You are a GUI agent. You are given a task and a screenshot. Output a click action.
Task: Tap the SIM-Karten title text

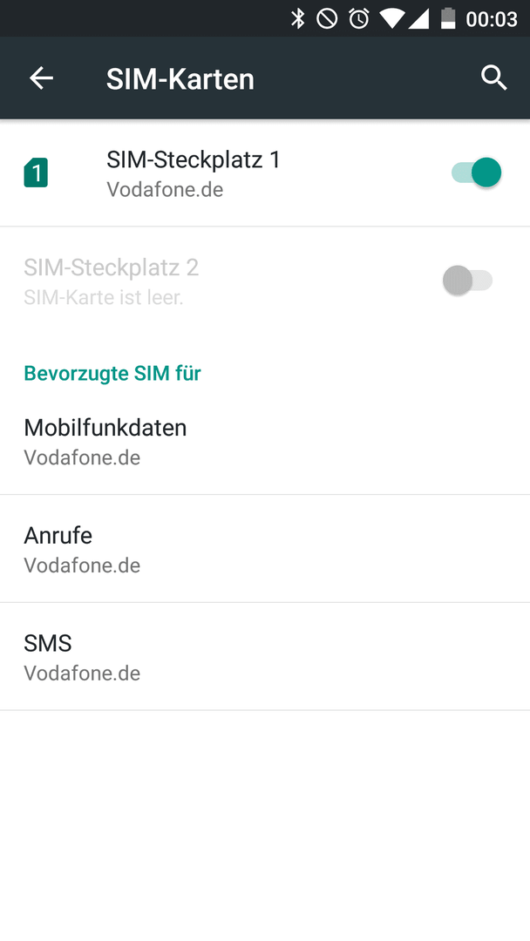[x=180, y=79]
